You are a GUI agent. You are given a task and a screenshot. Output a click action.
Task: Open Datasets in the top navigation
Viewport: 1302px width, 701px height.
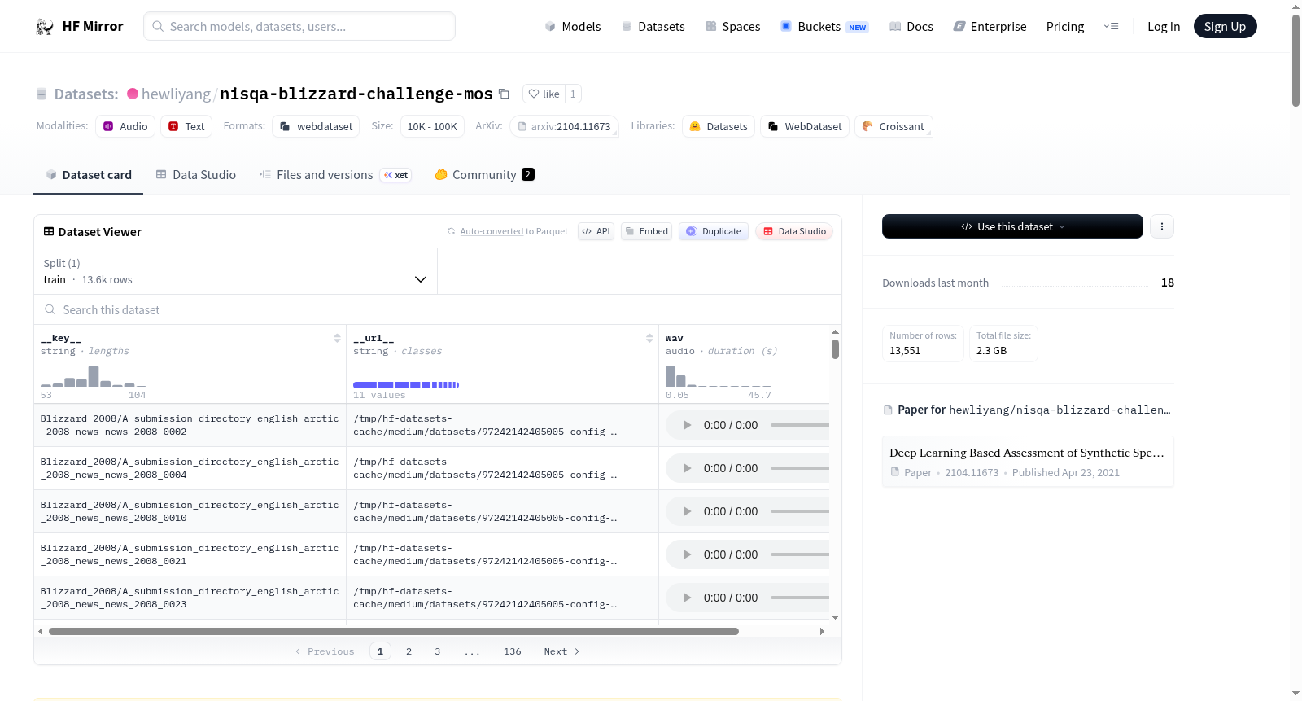(x=653, y=26)
